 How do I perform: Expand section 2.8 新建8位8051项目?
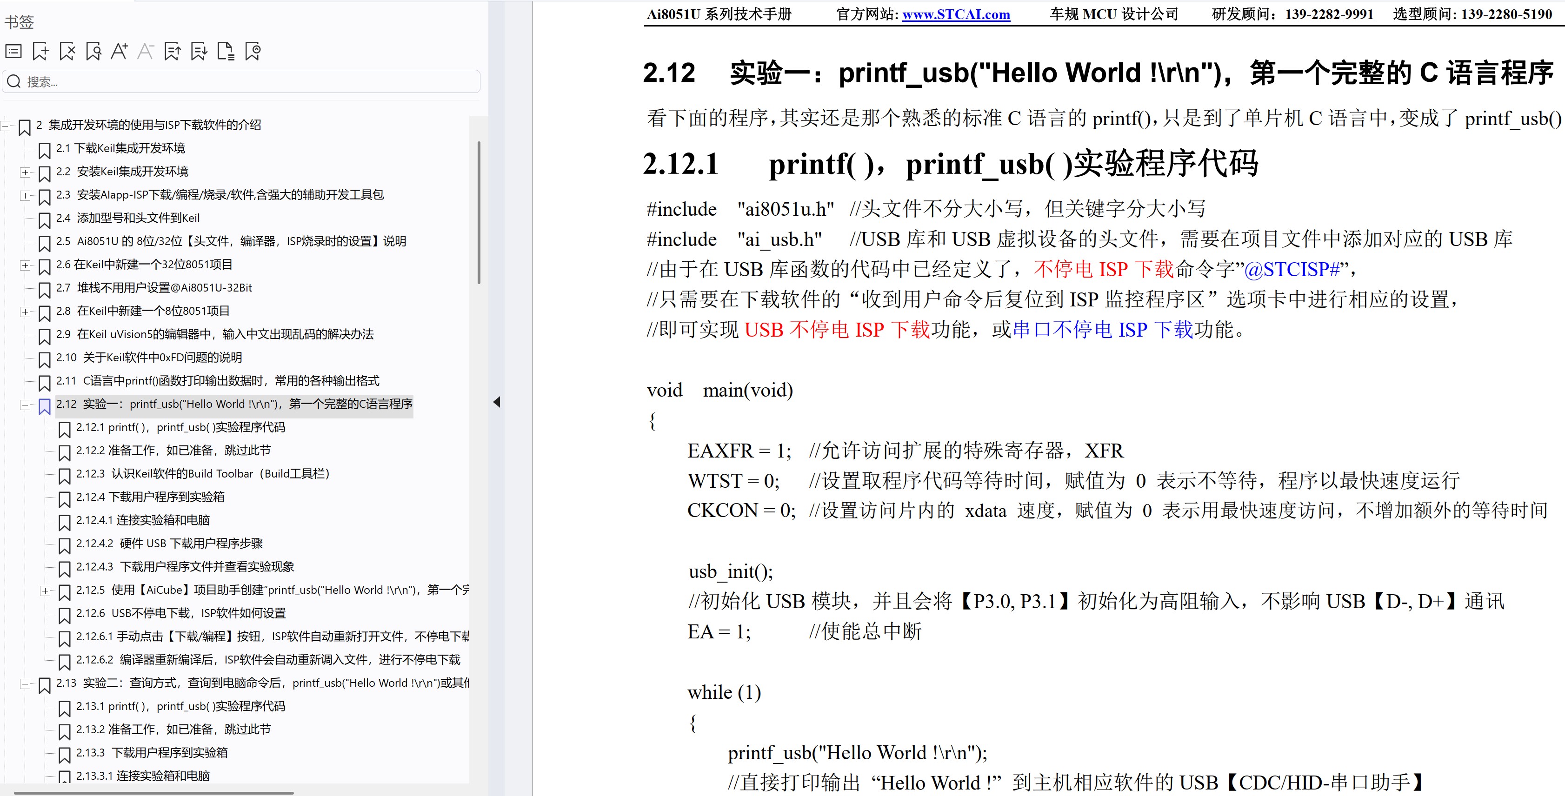pyautogui.click(x=25, y=312)
